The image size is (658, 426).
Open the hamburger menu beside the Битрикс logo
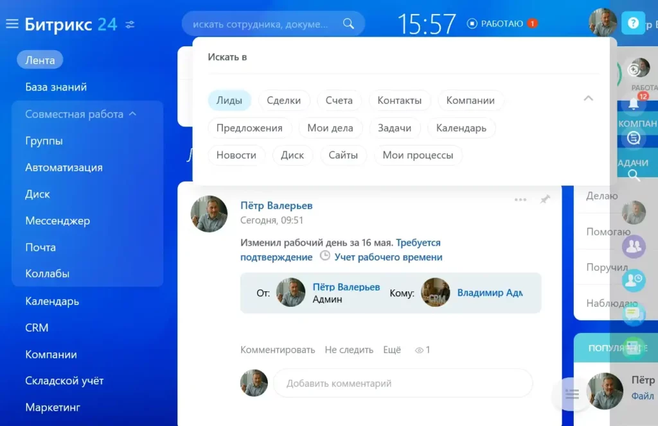12,24
